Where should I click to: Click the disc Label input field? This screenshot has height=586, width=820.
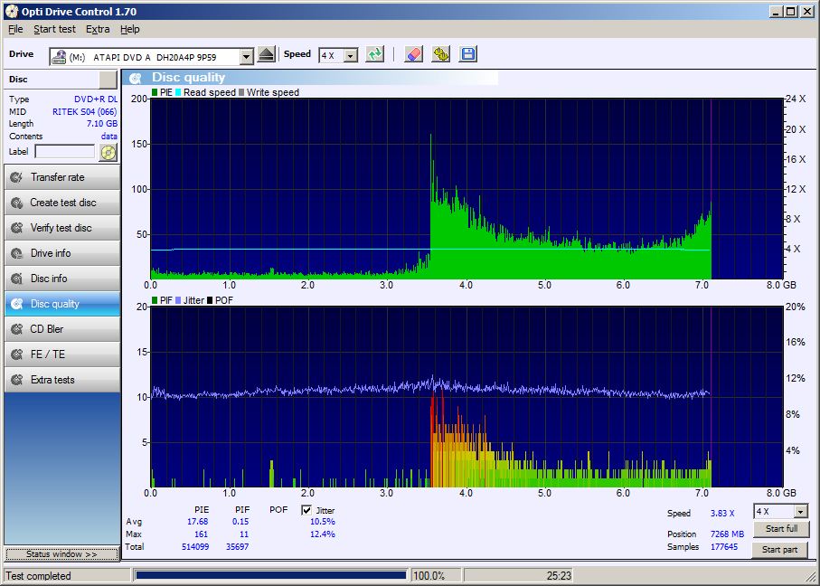click(65, 152)
